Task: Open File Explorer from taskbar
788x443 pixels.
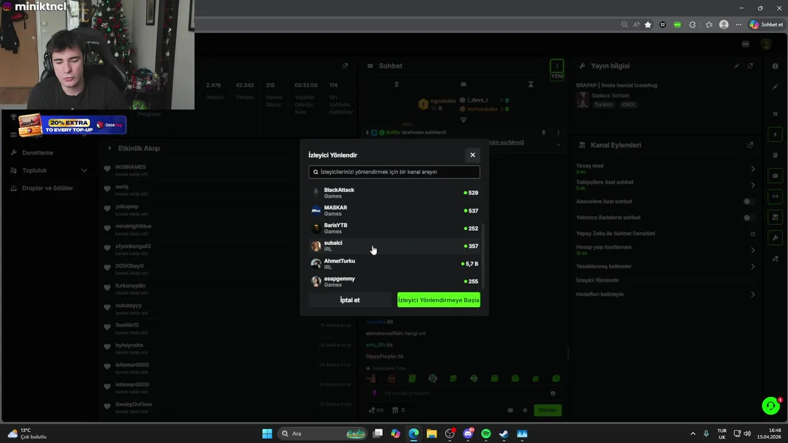Action: 432,434
